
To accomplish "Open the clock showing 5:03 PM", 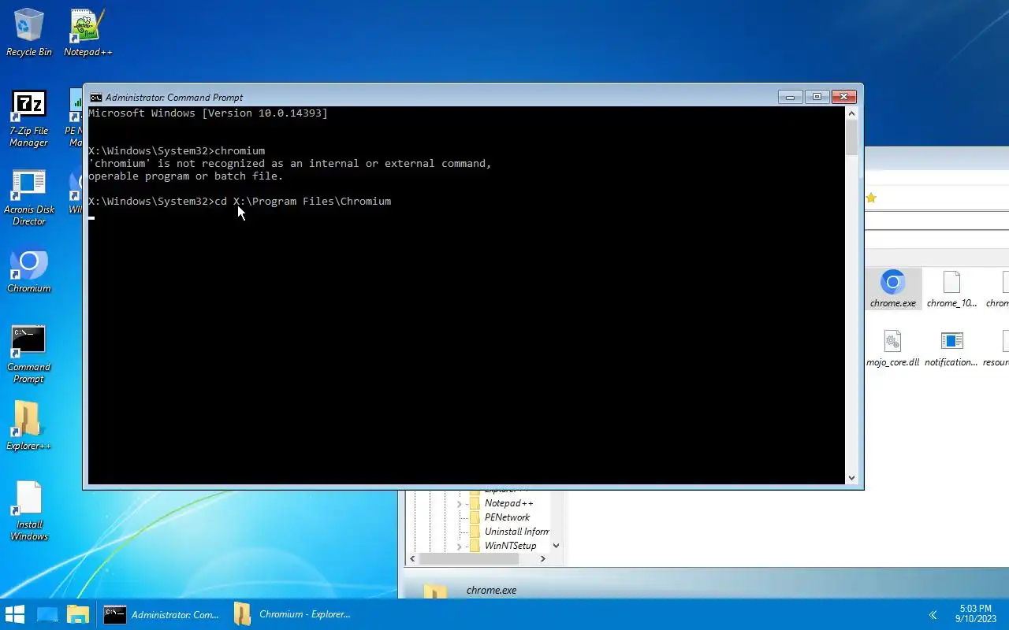I will 975,614.
